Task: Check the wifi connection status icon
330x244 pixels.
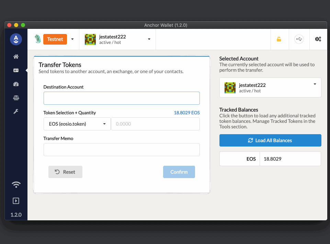Action: pyautogui.click(x=16, y=185)
